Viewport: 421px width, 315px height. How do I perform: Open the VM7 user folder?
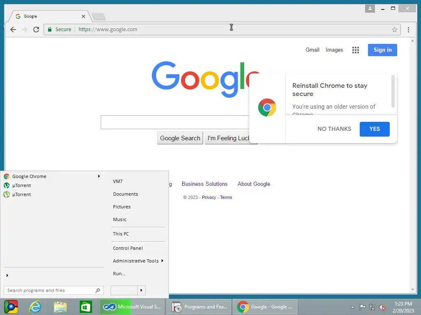[118, 181]
